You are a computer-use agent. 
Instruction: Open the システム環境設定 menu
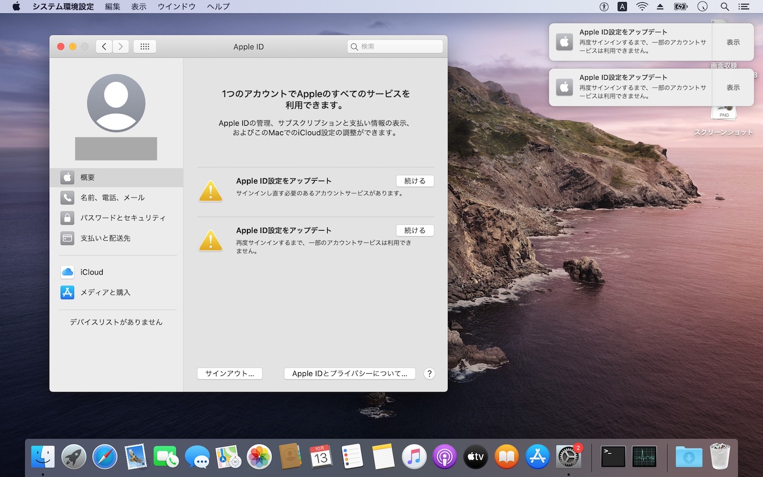coord(63,7)
